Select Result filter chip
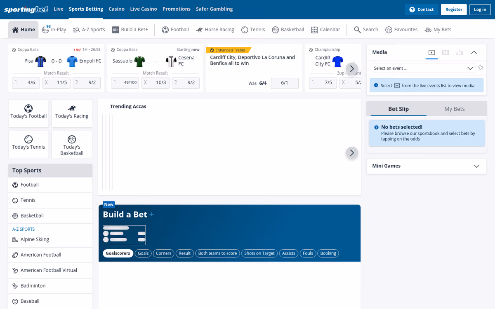 pyautogui.click(x=185, y=253)
